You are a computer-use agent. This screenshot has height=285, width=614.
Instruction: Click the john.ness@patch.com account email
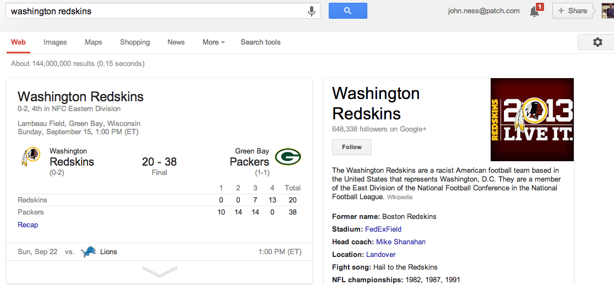click(483, 11)
